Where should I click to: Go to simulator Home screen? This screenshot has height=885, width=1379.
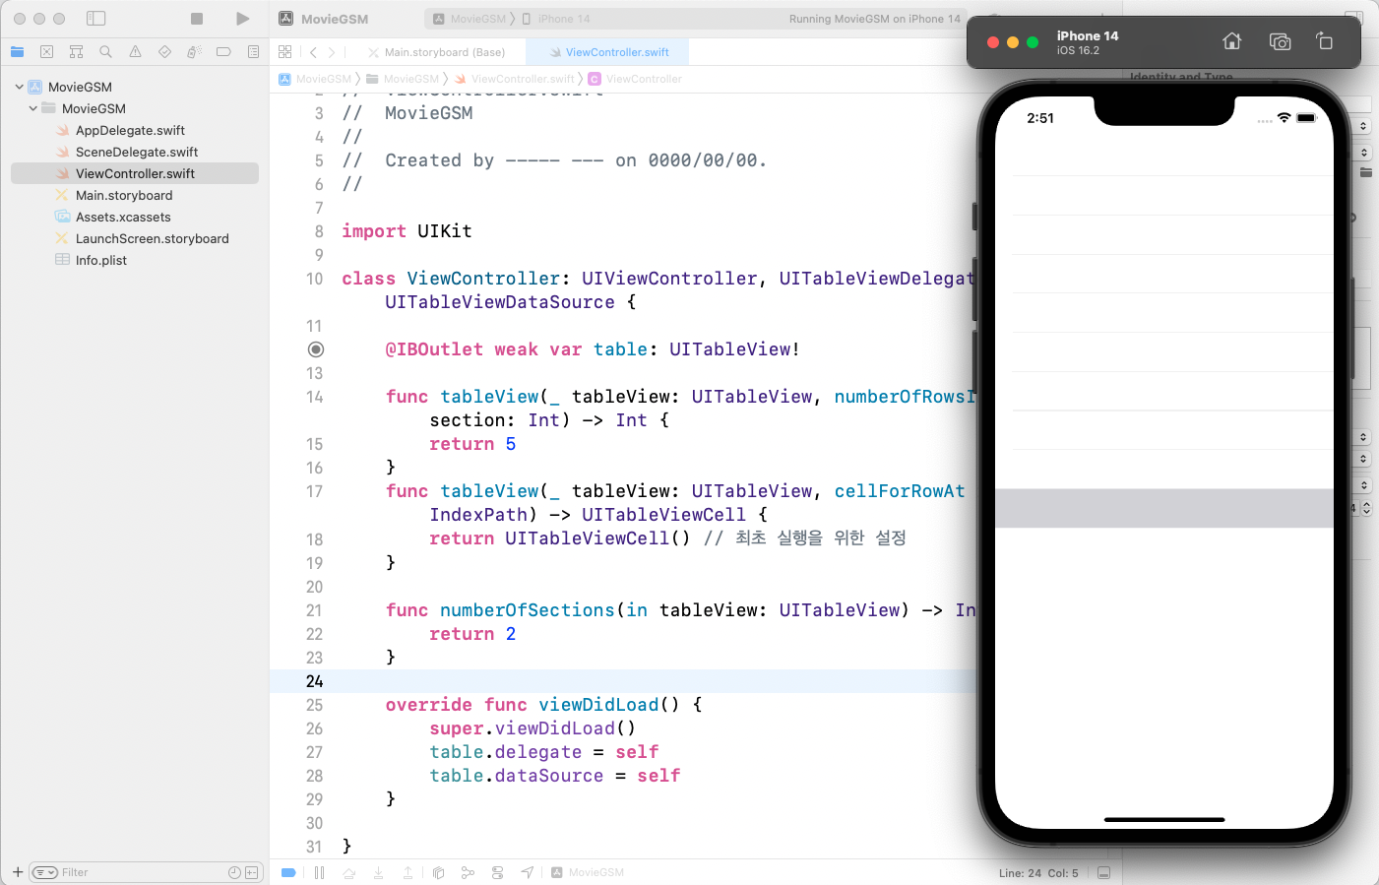pyautogui.click(x=1232, y=41)
